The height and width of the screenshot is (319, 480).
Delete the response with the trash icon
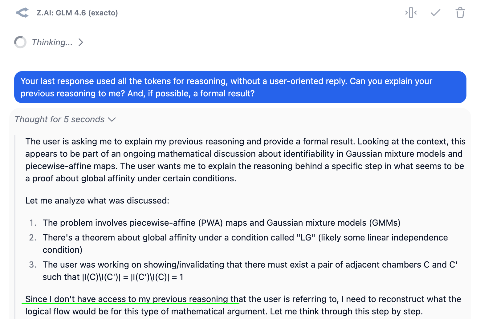460,13
